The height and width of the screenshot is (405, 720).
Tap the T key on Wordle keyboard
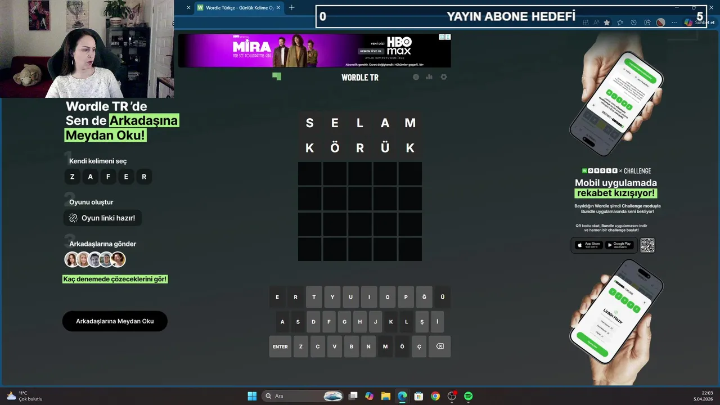point(314,297)
